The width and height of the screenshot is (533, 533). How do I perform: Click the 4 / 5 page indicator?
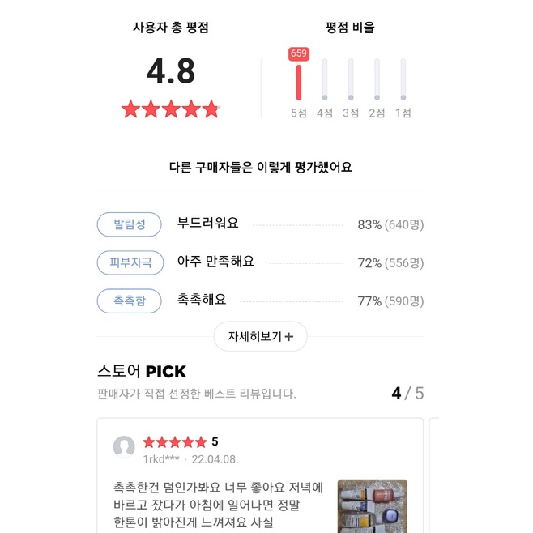[407, 394]
